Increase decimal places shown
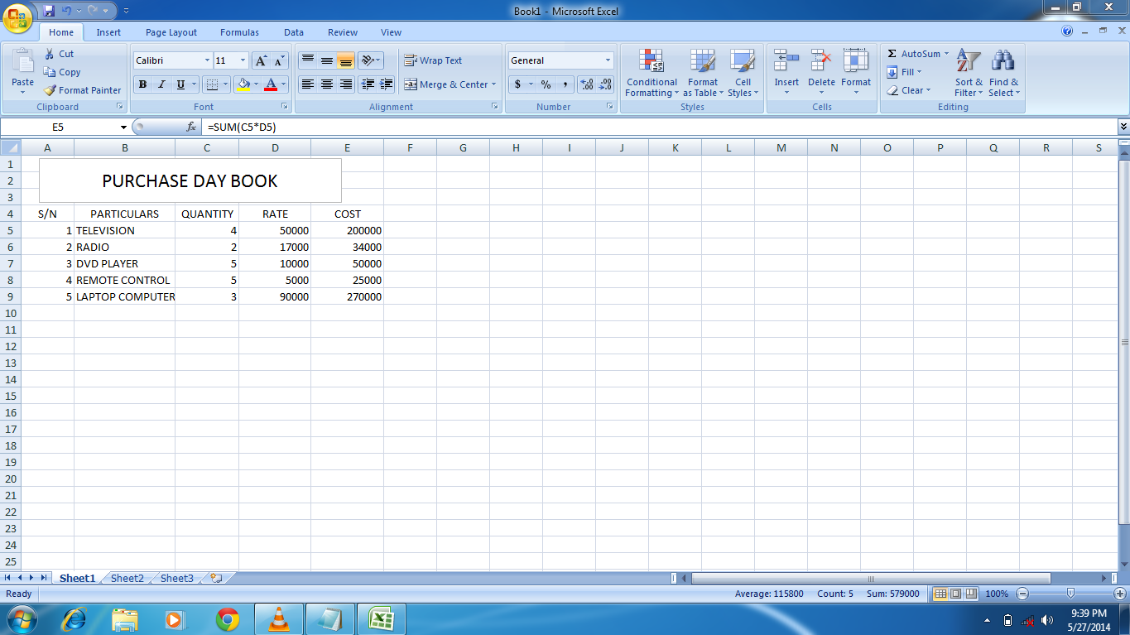Viewport: 1130px width, 635px height. click(x=587, y=84)
